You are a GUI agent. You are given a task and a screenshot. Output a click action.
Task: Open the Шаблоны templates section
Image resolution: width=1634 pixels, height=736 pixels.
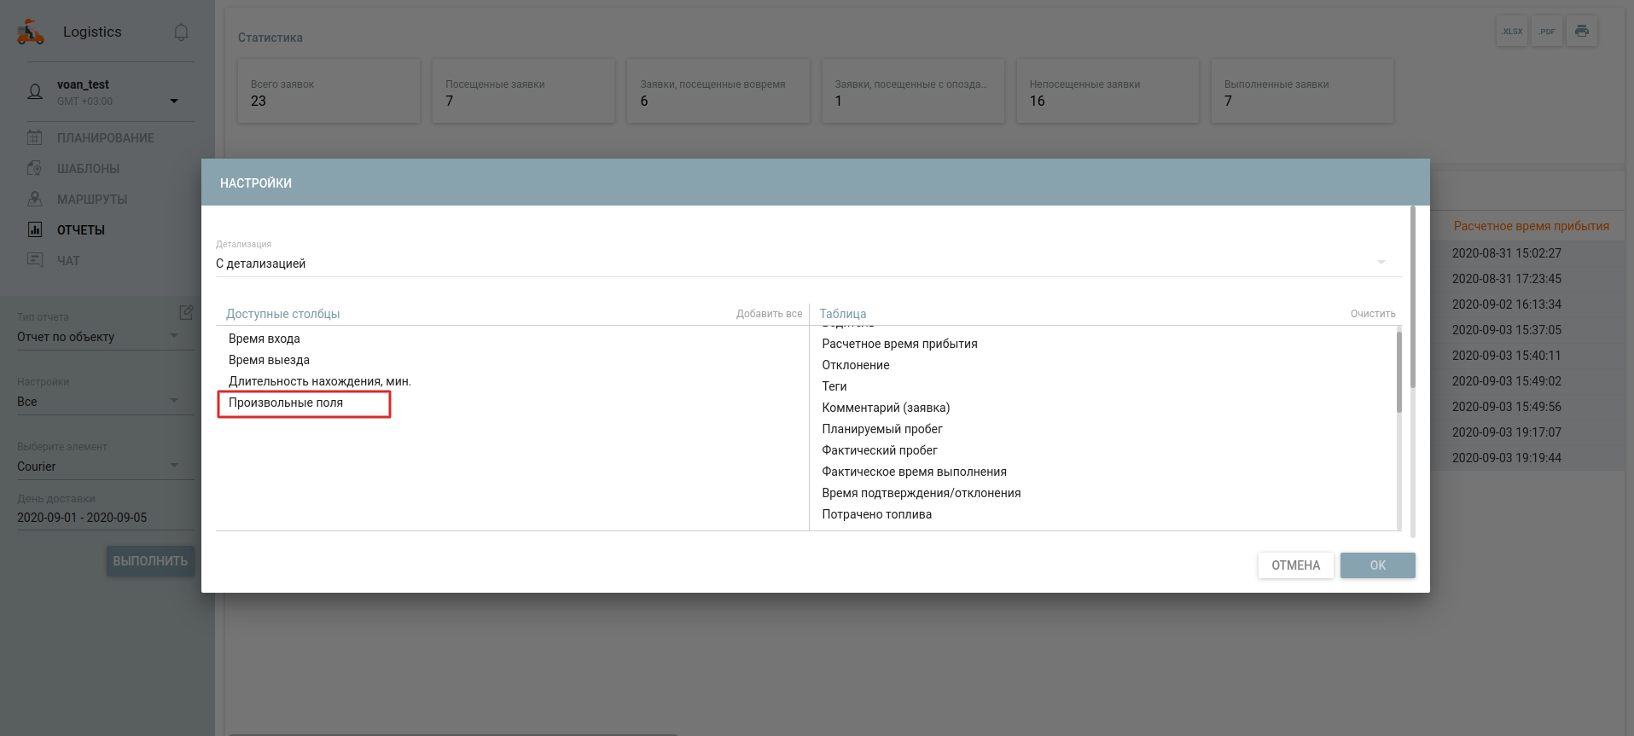point(88,169)
